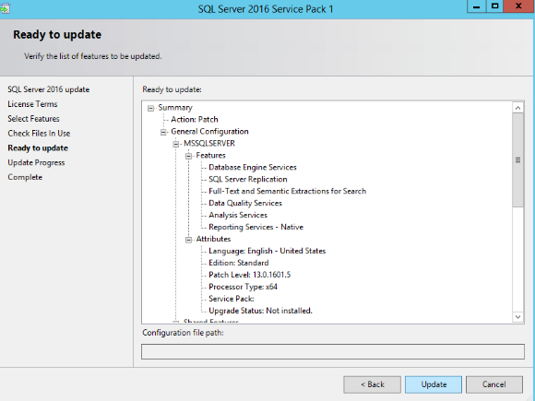Select the Attributes tree label

point(213,239)
